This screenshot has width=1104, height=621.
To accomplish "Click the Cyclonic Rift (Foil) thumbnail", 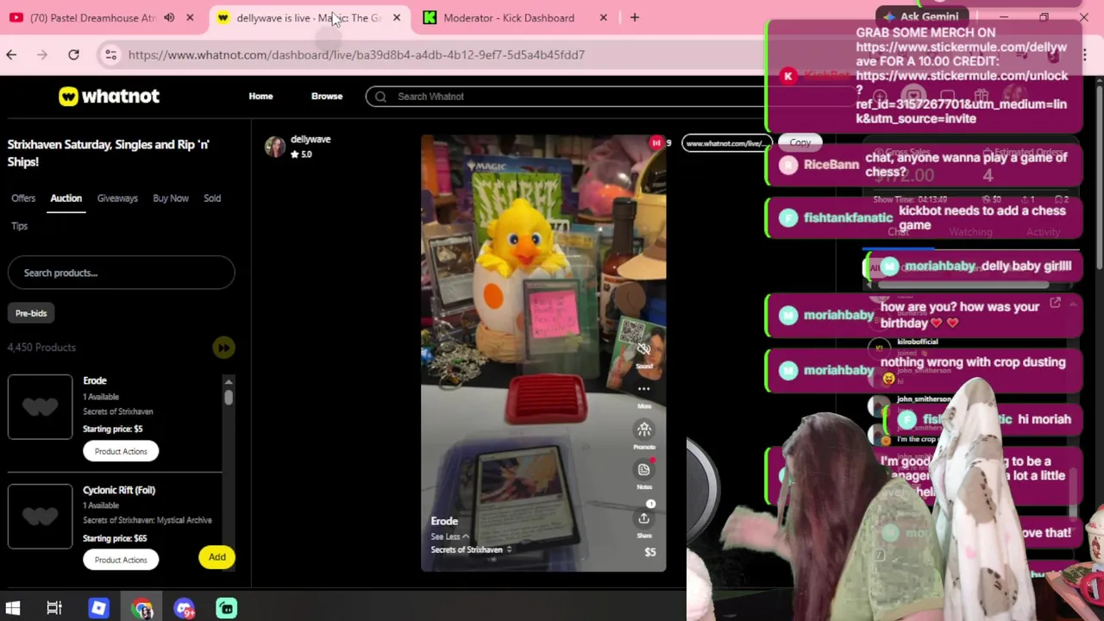I will point(40,517).
